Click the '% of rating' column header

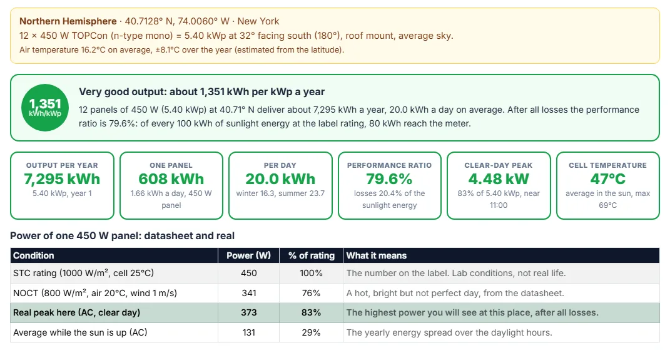311,255
